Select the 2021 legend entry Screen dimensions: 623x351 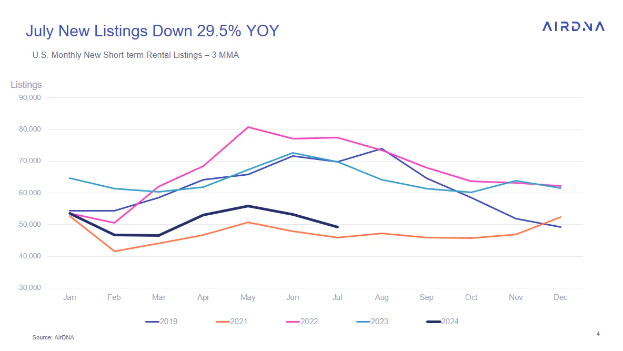click(232, 322)
